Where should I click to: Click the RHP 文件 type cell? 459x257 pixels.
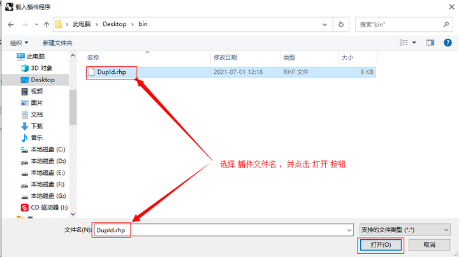296,72
